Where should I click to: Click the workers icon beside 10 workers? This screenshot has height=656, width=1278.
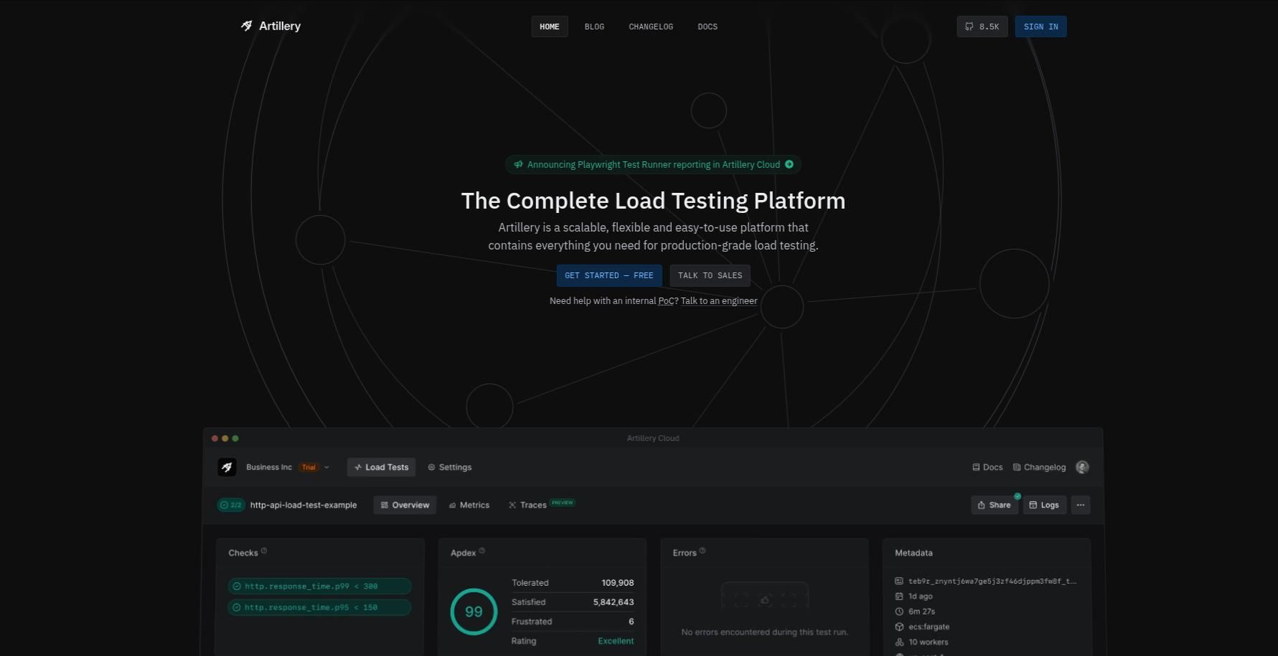pyautogui.click(x=899, y=642)
